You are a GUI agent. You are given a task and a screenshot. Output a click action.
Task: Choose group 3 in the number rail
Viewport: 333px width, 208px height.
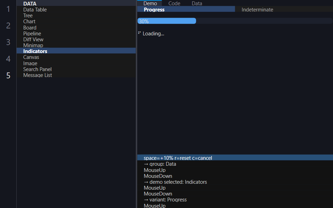[x=8, y=42]
